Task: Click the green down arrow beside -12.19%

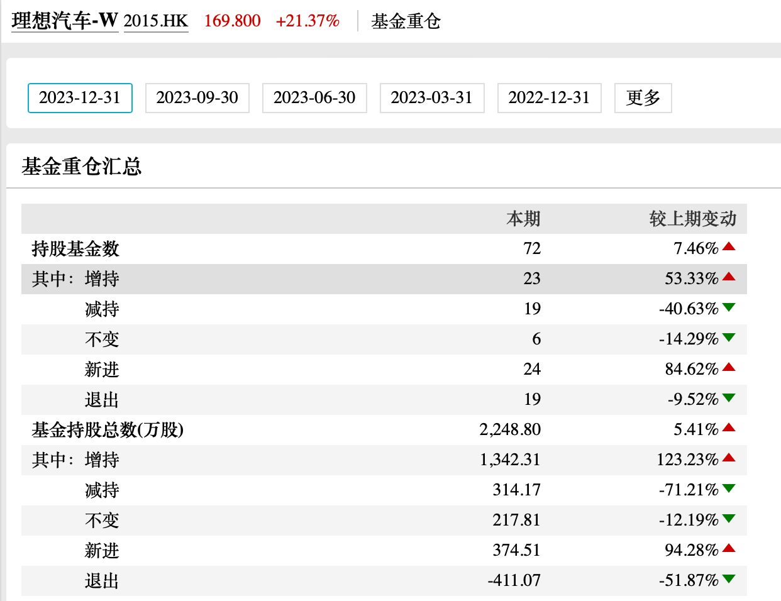Action: (729, 519)
